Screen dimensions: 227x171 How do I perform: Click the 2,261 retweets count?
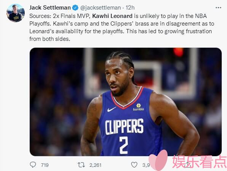point(95,165)
